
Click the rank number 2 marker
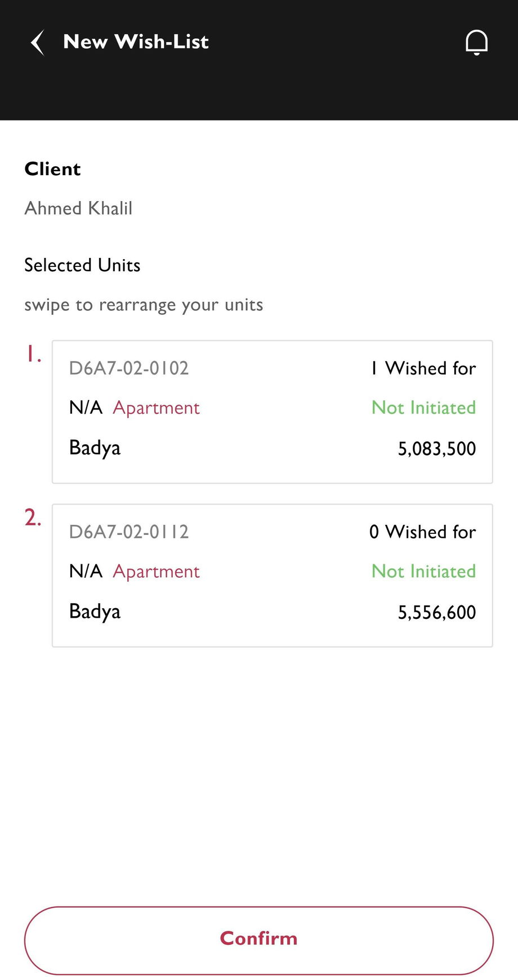33,518
